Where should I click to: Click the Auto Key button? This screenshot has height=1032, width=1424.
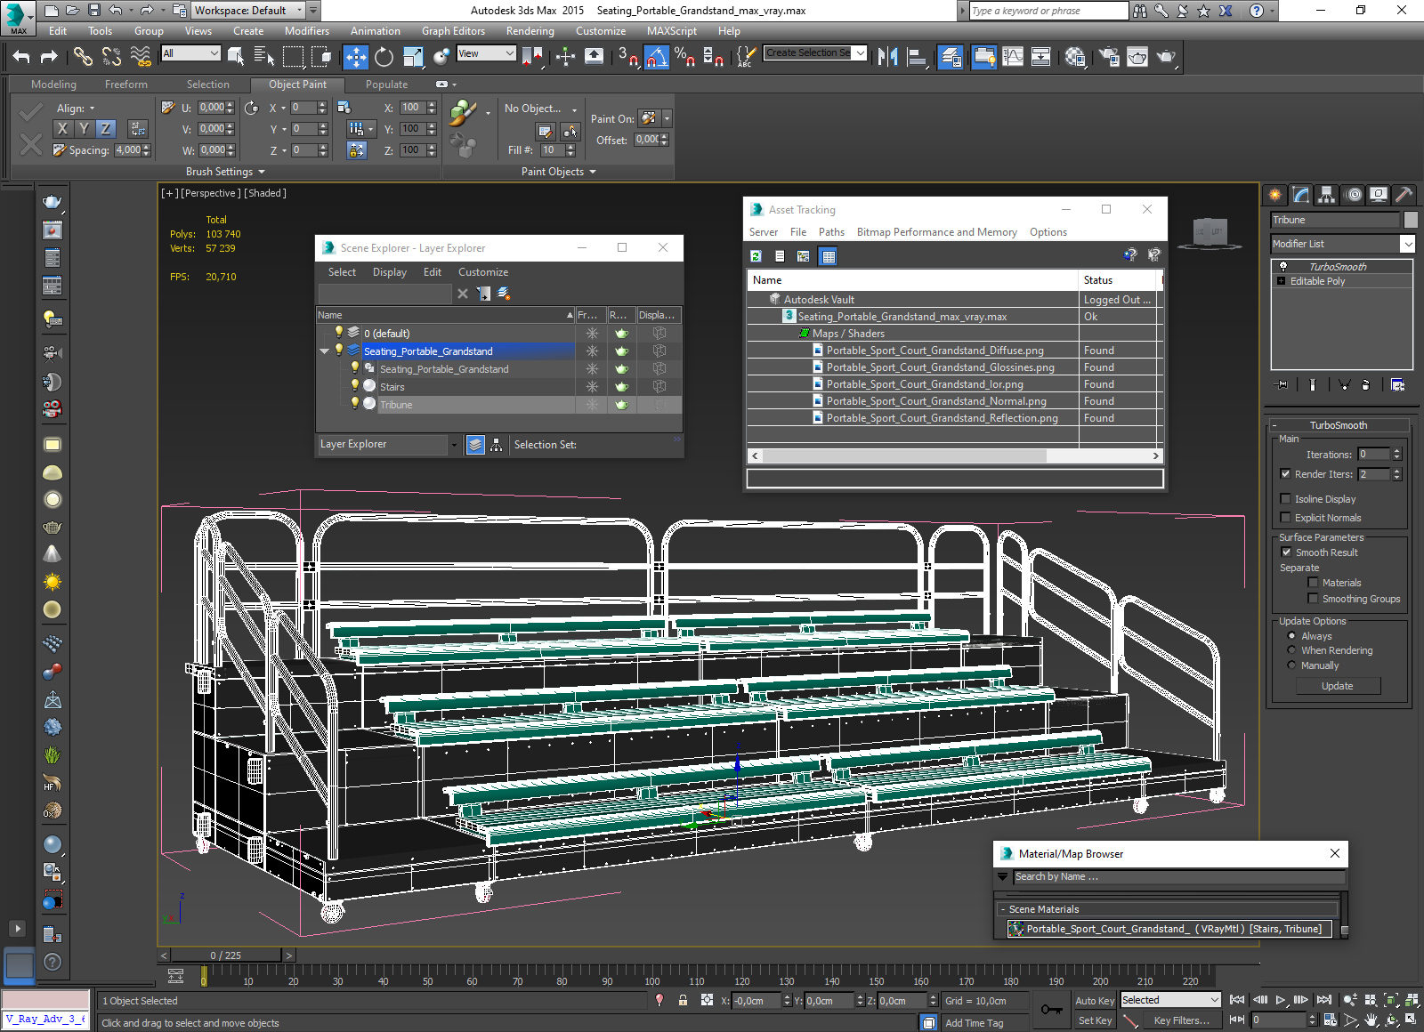pos(1095,1001)
